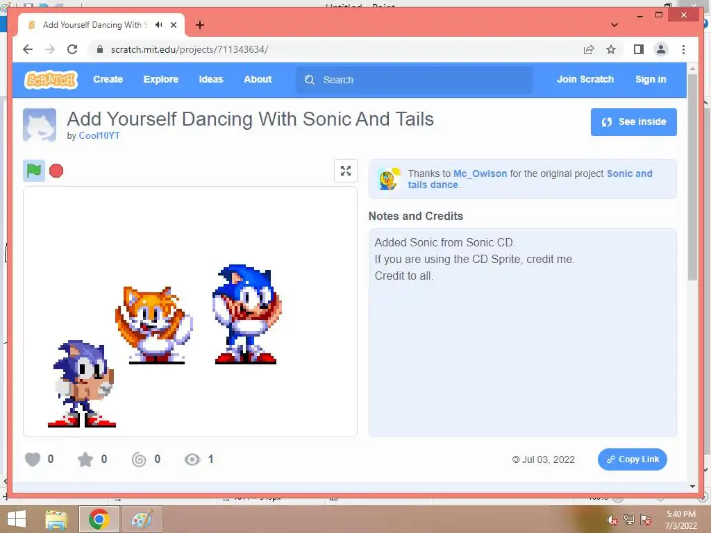Click the spiral remixes icon

click(x=139, y=459)
